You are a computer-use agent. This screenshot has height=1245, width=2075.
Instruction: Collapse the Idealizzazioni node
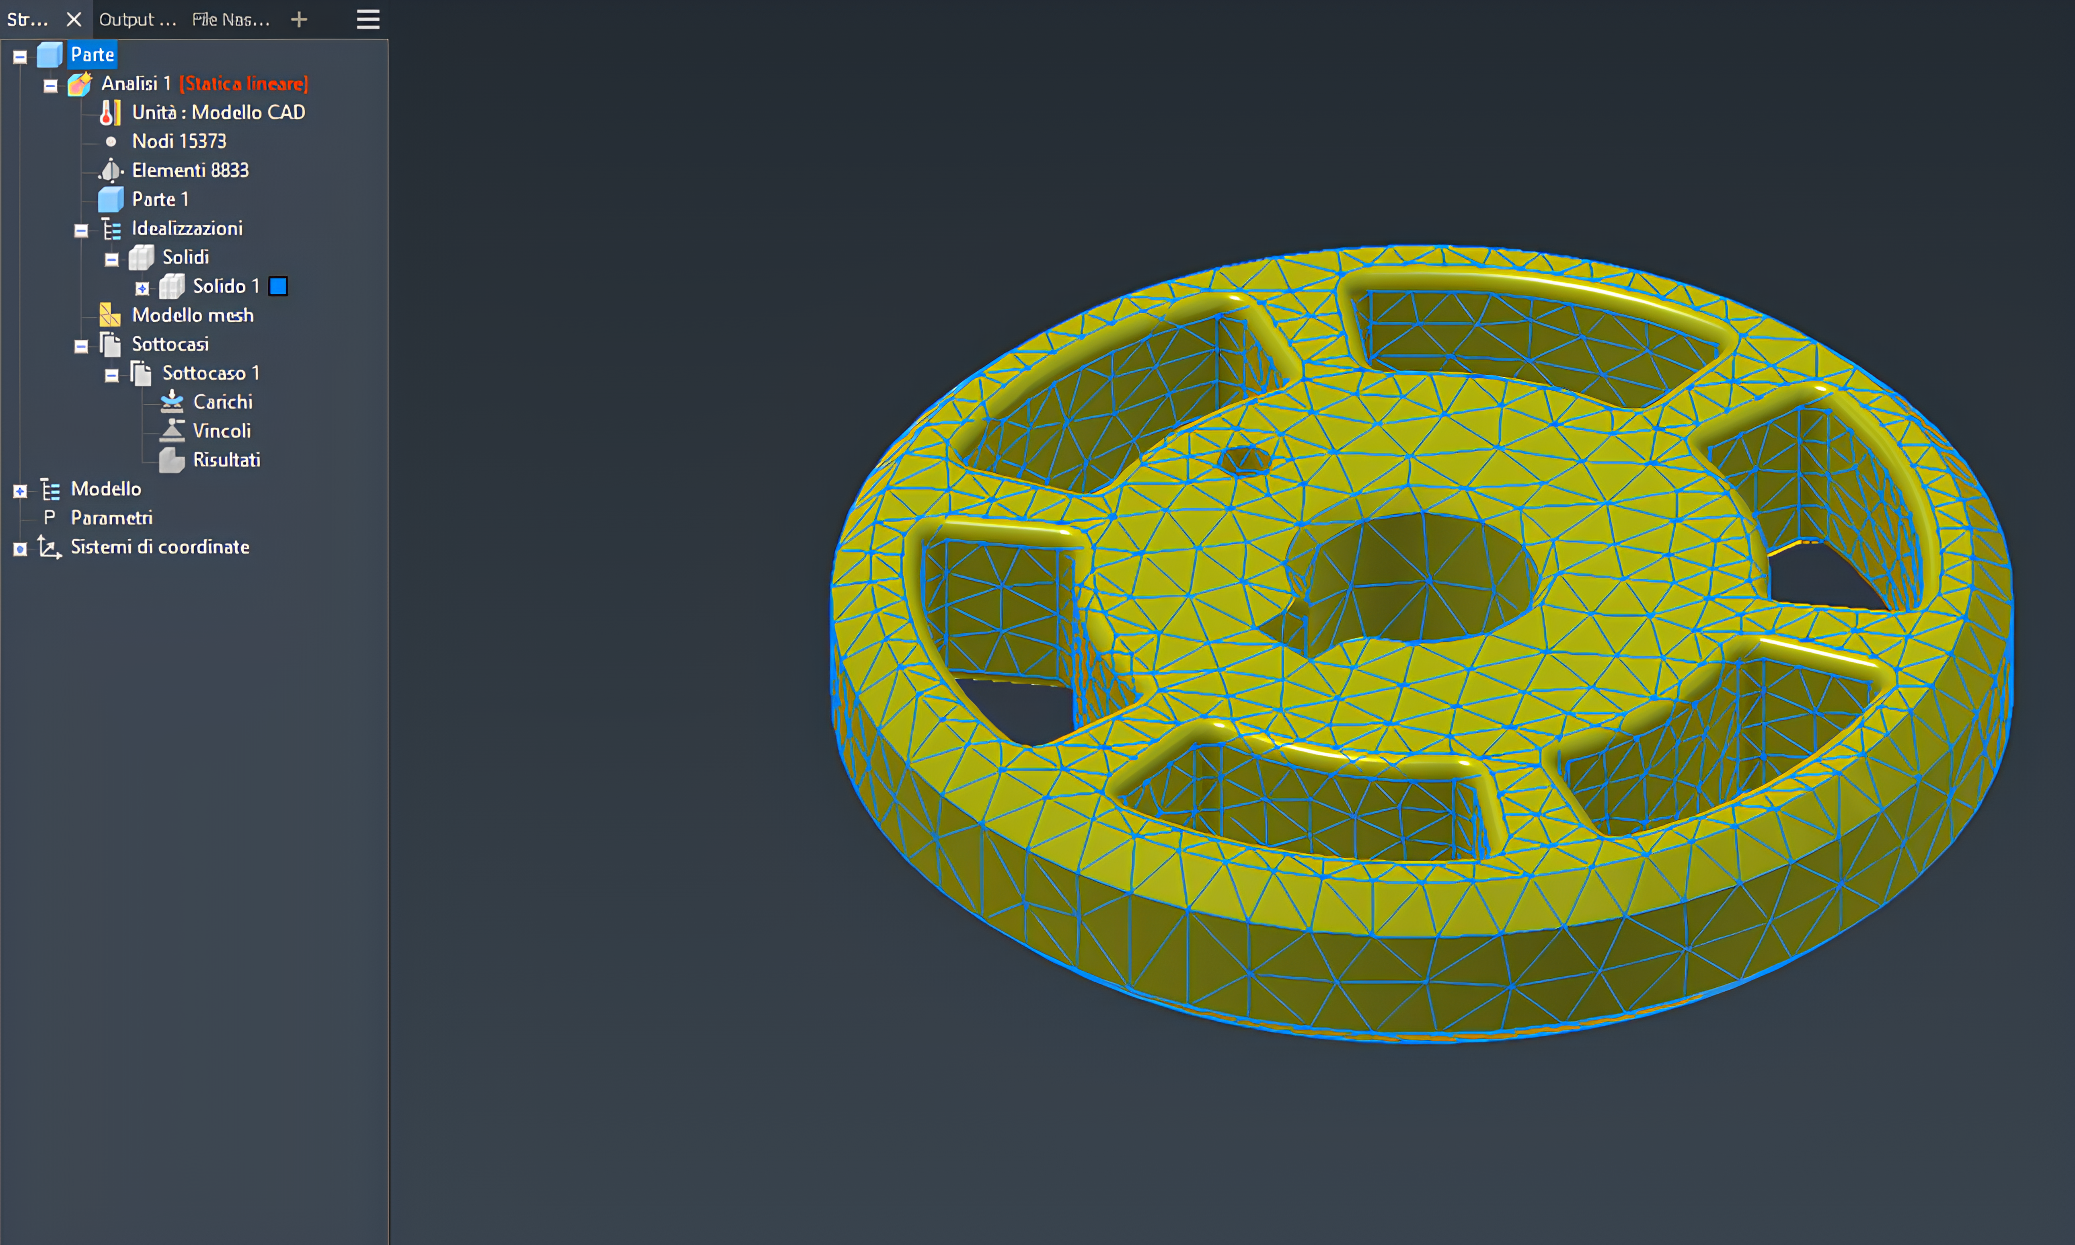[x=80, y=232]
